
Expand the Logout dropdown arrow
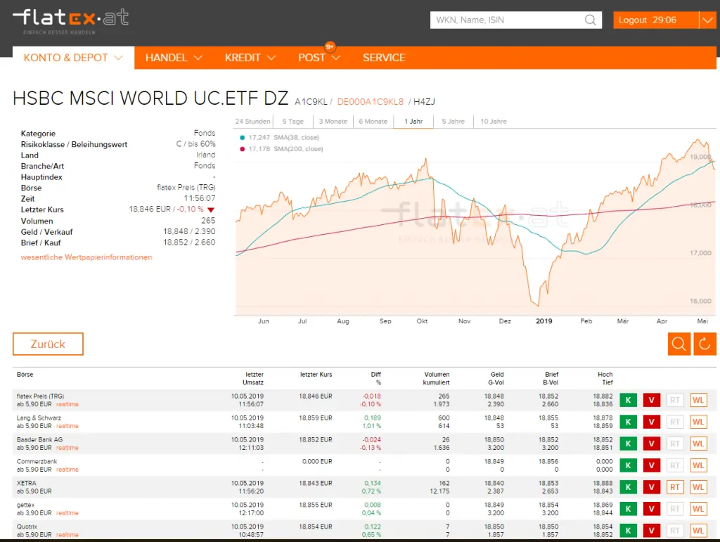(x=707, y=20)
